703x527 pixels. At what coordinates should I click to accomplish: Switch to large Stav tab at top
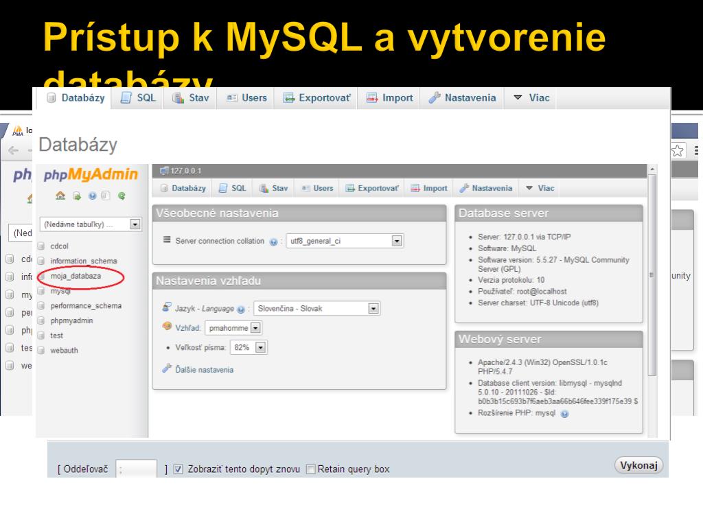(191, 97)
